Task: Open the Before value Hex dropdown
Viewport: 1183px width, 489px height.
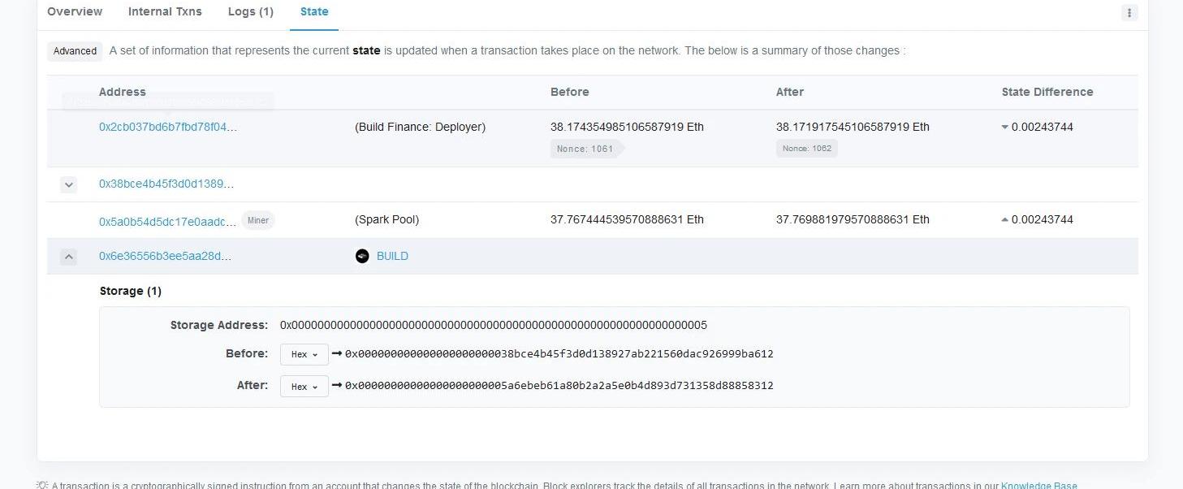Action: coord(304,354)
